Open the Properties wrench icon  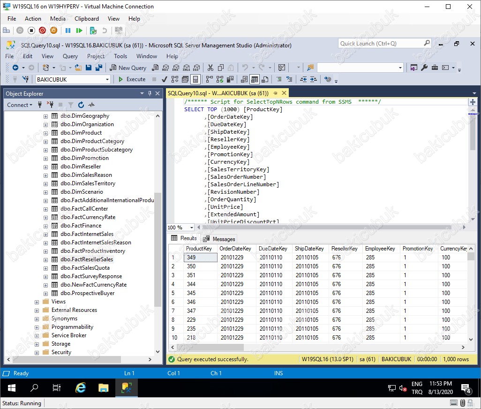[425, 68]
